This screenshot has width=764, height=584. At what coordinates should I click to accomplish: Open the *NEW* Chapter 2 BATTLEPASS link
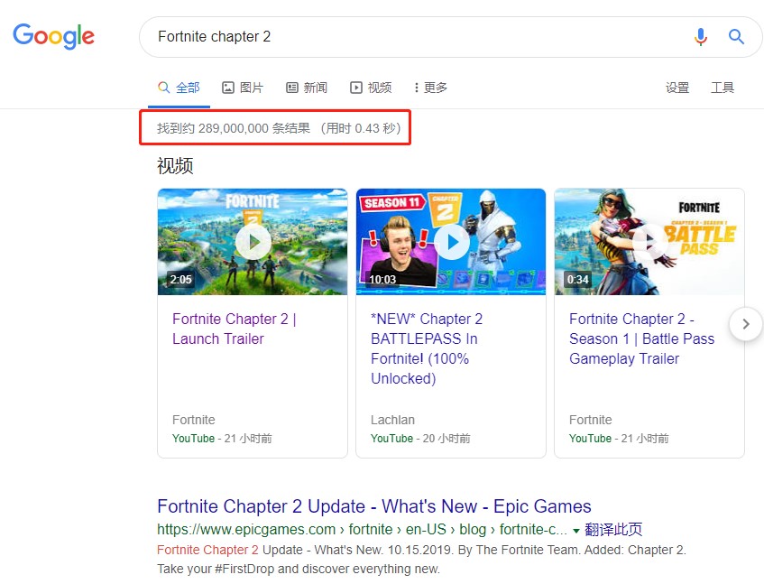(x=427, y=348)
